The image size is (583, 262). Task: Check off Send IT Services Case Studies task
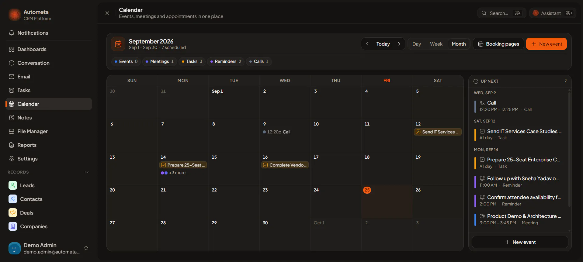[x=482, y=131]
